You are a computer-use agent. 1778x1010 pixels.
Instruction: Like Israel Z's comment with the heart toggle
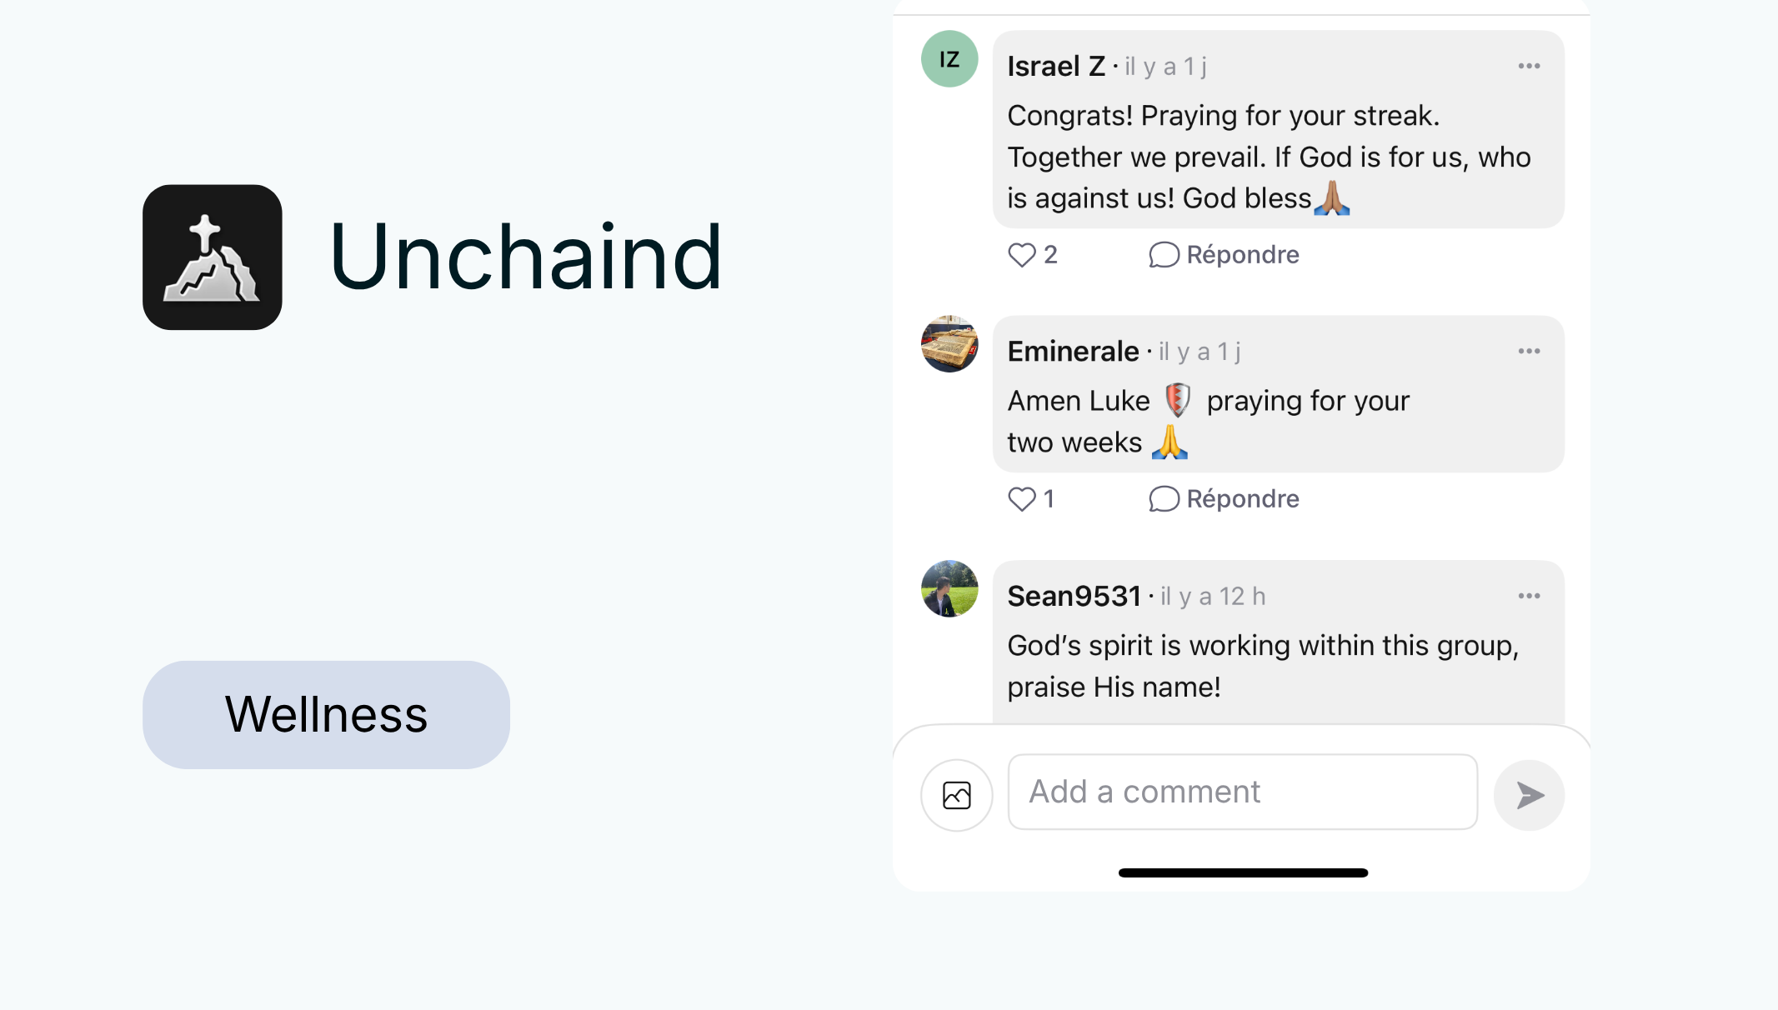(x=1021, y=255)
